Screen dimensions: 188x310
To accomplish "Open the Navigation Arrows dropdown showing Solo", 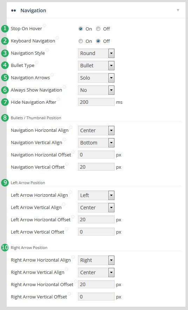I will click(96, 78).
